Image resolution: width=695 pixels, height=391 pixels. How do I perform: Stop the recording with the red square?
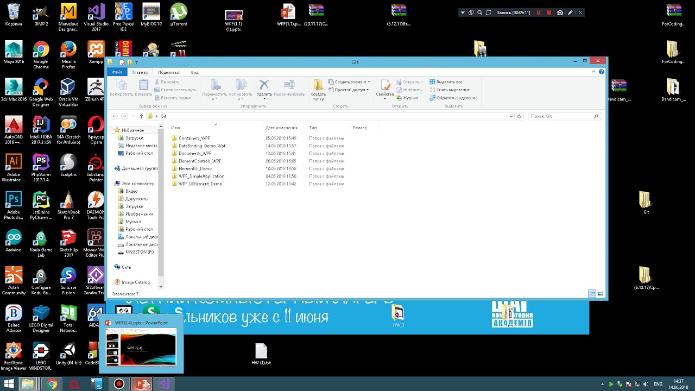(x=549, y=12)
